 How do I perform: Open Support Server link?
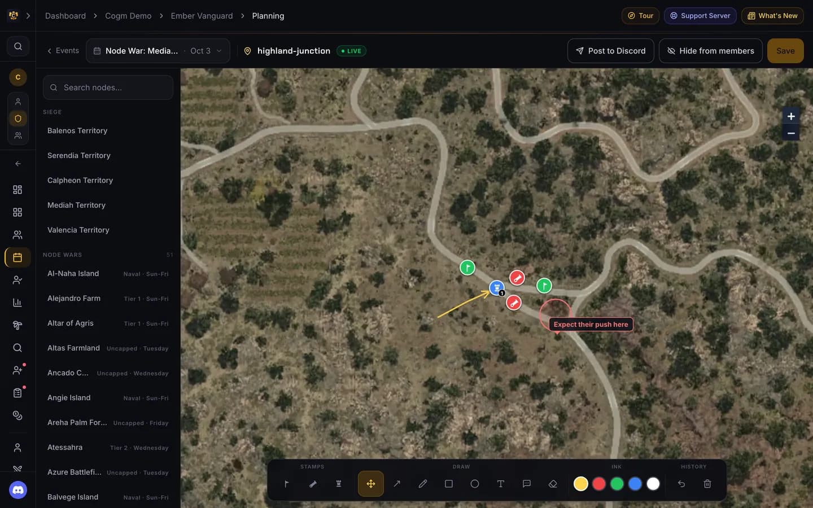tap(700, 16)
